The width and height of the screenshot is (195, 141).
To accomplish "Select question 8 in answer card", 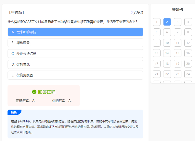I will point(188,32).
